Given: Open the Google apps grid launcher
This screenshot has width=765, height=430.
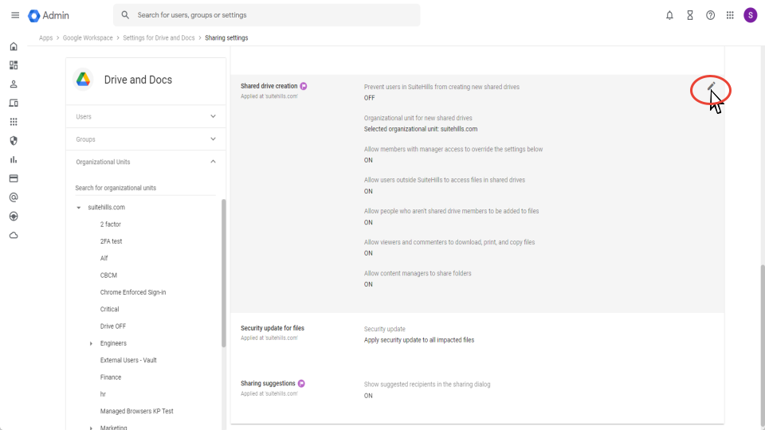Looking at the screenshot, I should point(730,15).
